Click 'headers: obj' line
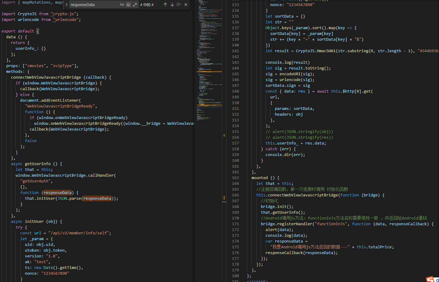439x282 pixels. (289, 114)
